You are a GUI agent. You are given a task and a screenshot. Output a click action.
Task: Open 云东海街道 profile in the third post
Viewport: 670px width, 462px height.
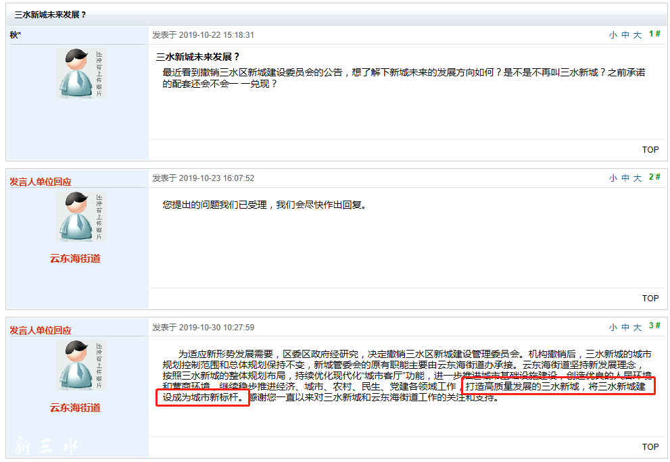[x=75, y=408]
